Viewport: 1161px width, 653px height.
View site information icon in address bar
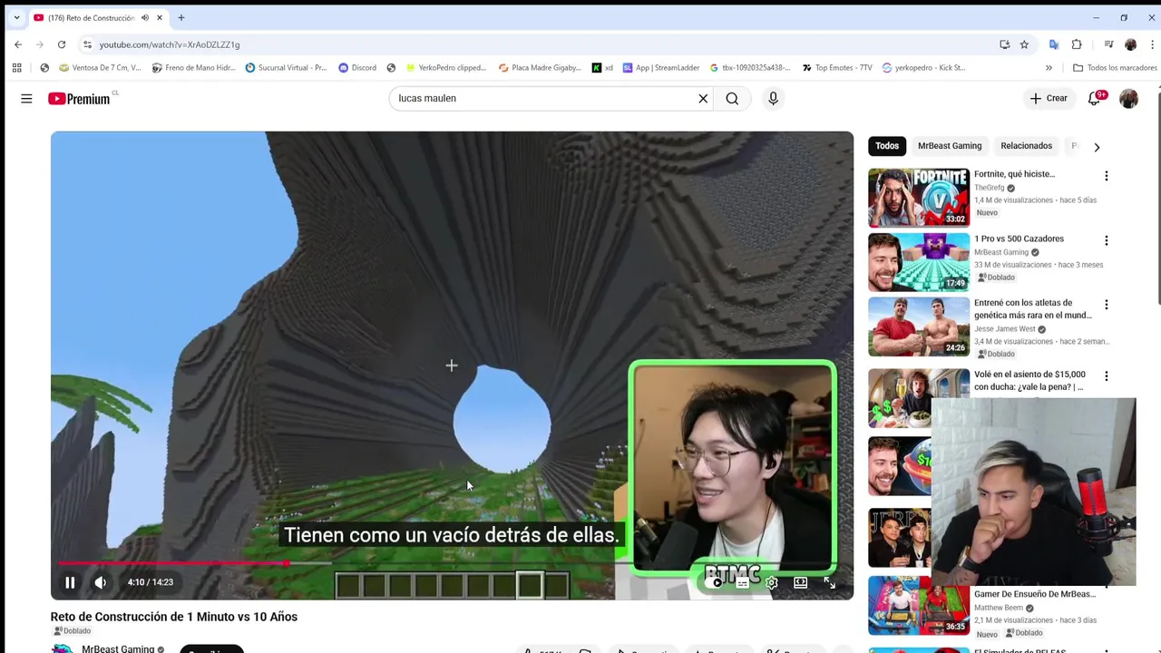pos(87,44)
